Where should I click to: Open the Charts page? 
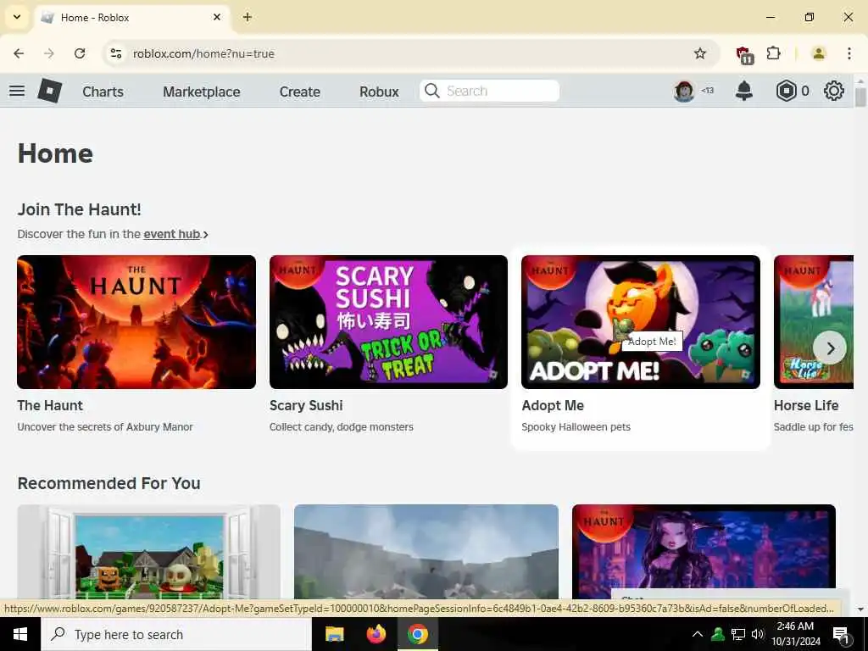tap(103, 92)
